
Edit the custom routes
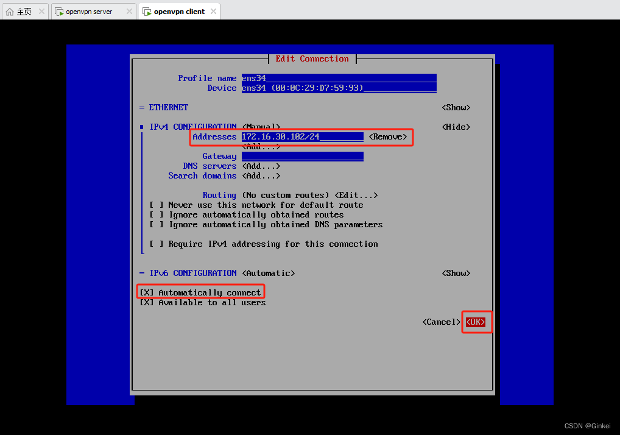[x=356, y=196]
